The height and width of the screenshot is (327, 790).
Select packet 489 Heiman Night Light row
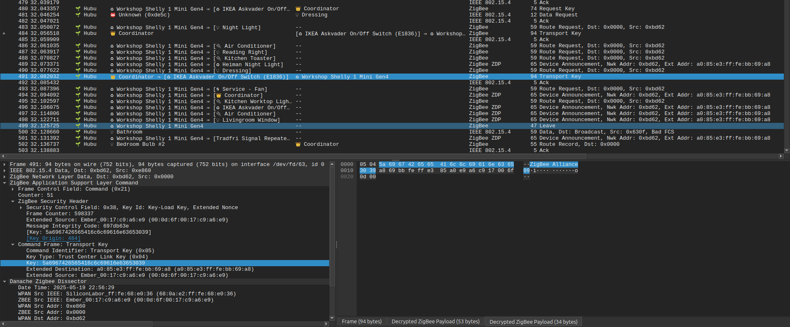click(392, 64)
